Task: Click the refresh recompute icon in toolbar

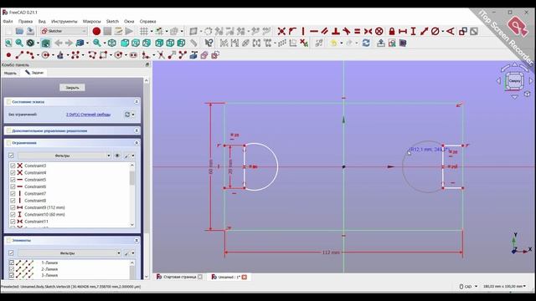Action: click(366, 43)
